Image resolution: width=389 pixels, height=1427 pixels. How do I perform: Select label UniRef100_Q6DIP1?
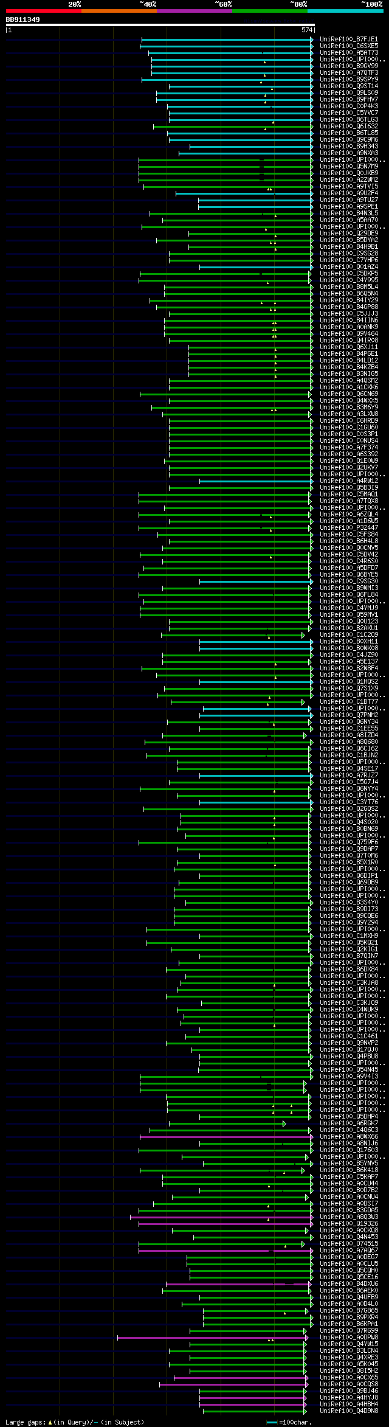(349, 875)
